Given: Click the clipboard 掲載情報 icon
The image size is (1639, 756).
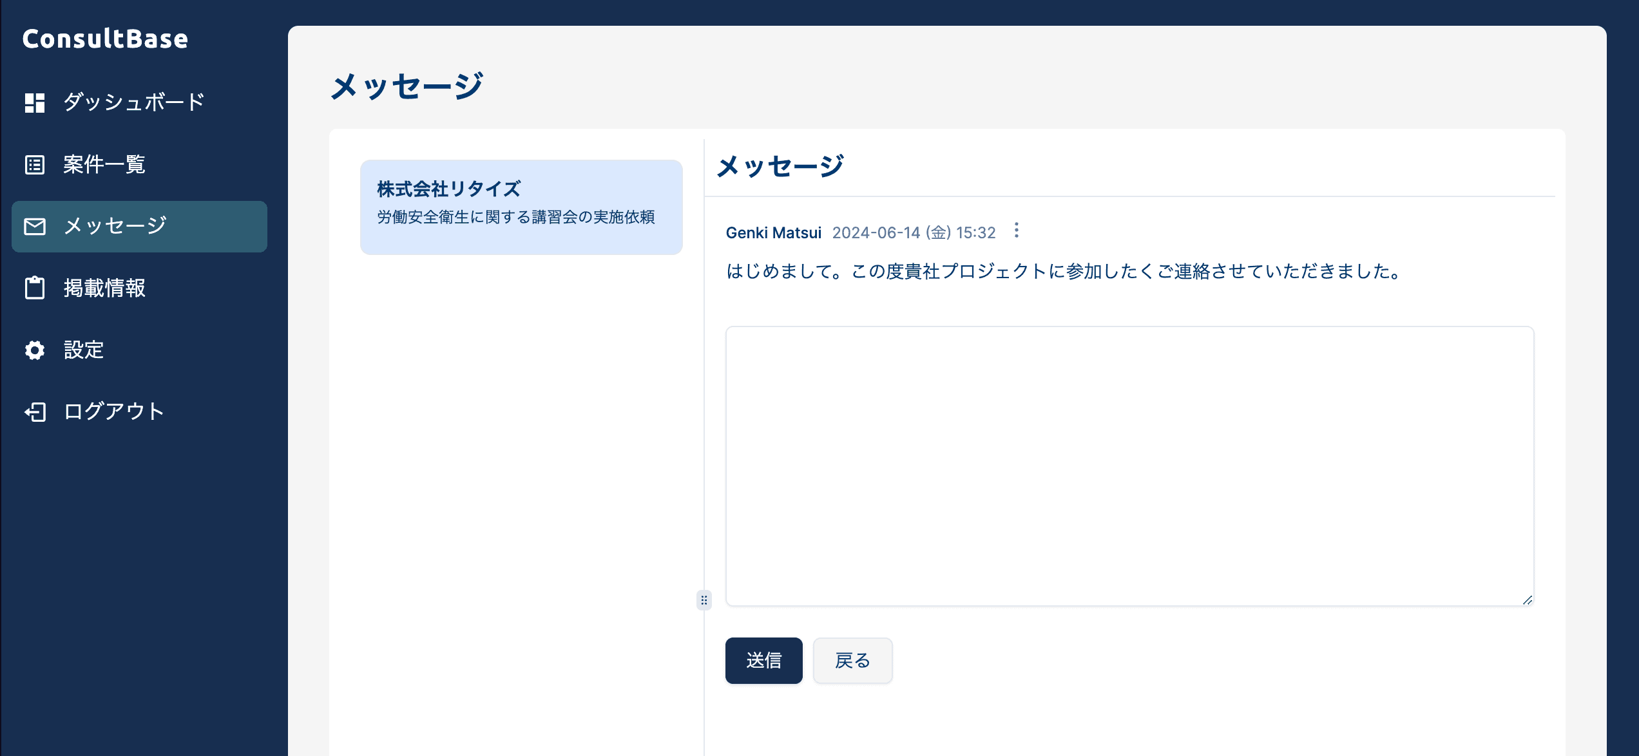Looking at the screenshot, I should [x=35, y=288].
